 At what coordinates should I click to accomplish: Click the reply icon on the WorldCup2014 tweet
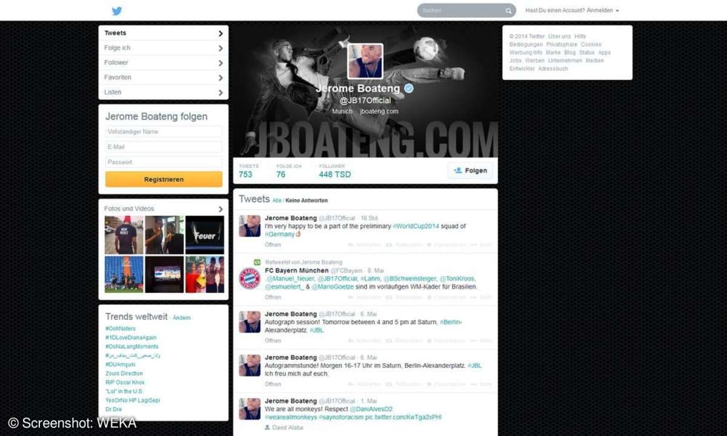(x=350, y=245)
